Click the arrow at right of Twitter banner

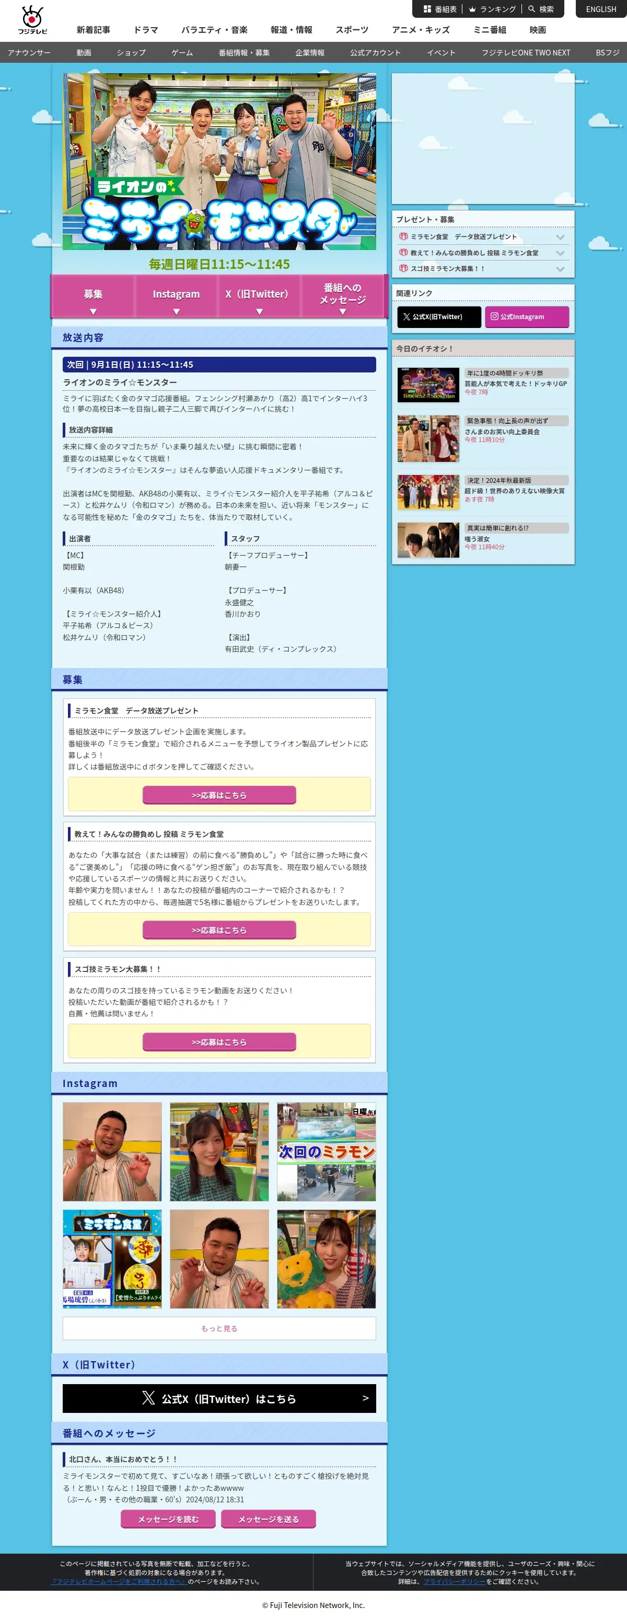(x=365, y=1398)
